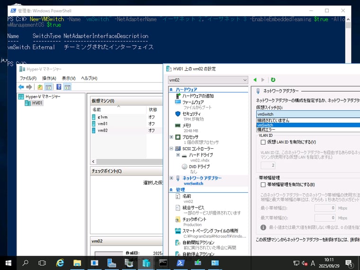The image size is (360, 270).
Task: Select ファームウェア in hardware list
Action: [193, 105]
